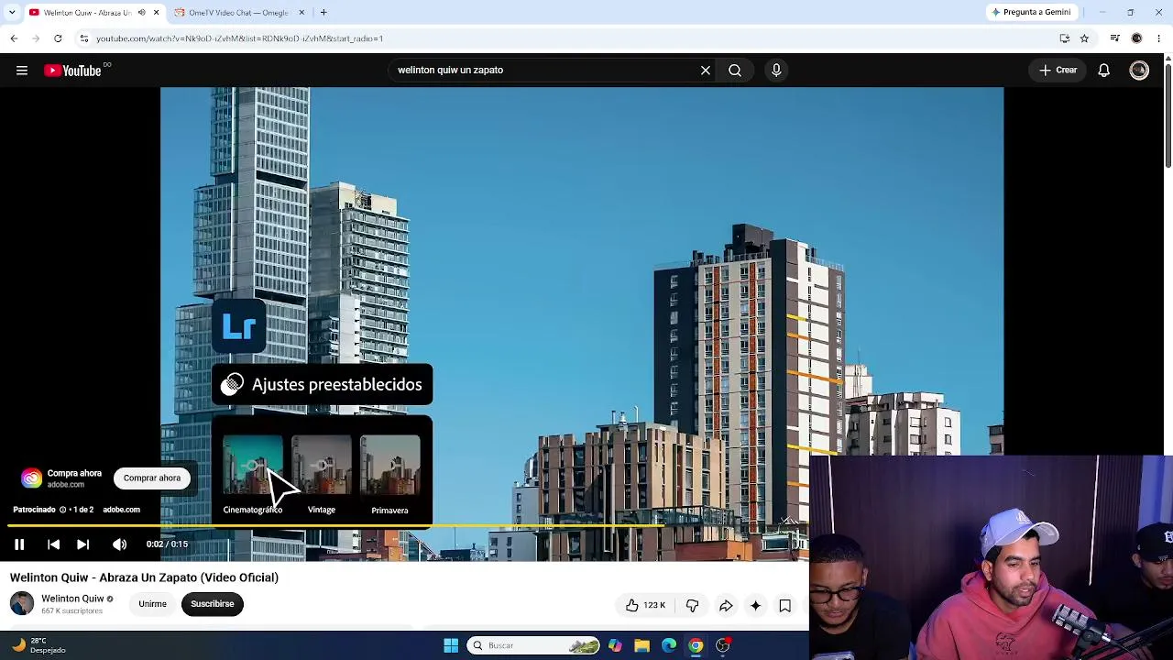The image size is (1173, 660).
Task: Click Pregunta a Gemini button
Action: (1031, 13)
